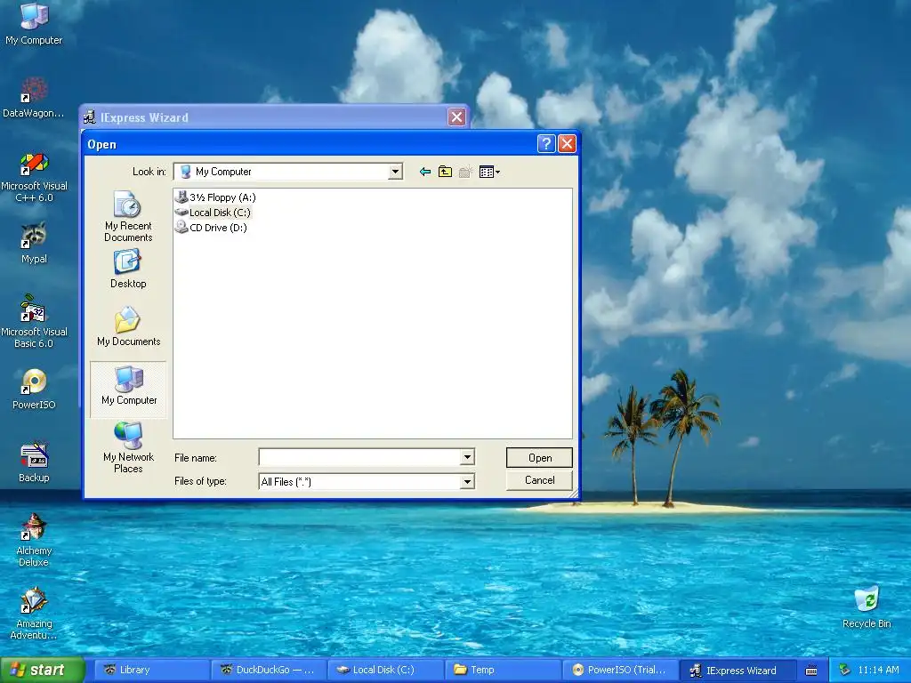Select My Network Places in places bar
Viewport: 911px width, 683px height.
[128, 447]
